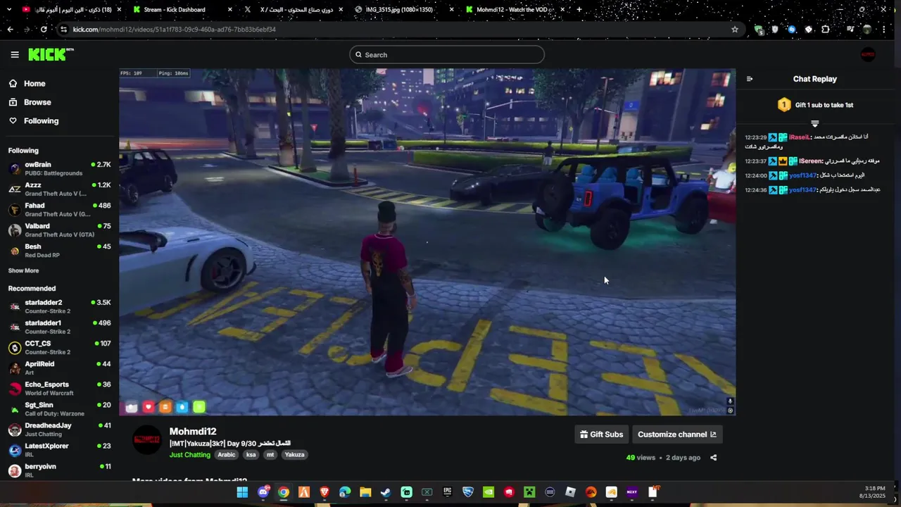Collapse the Chat Replay panel
This screenshot has height=507, width=901.
pos(750,79)
